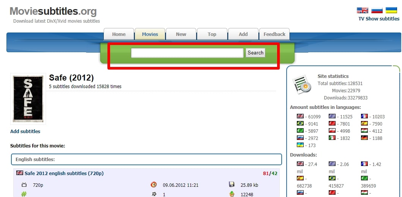This screenshot has height=197, width=402.
Task: Click the UK flag before Safe 2012 subtitles
Action: coord(20,173)
